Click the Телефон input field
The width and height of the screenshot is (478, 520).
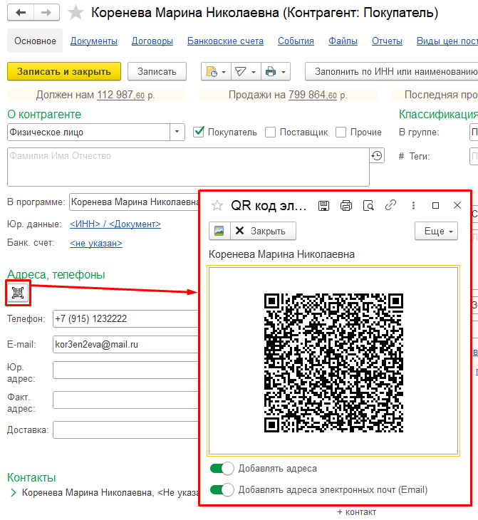point(125,318)
